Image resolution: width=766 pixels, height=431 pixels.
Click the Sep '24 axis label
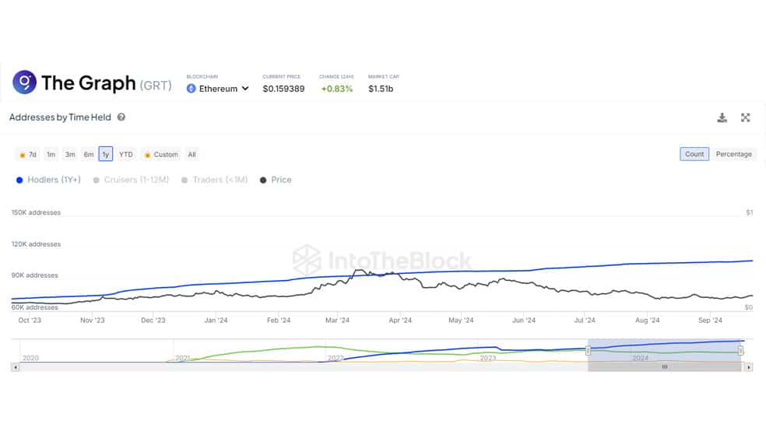[710, 321]
